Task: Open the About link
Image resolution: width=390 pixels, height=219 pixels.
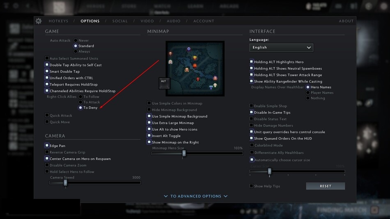Action: pyautogui.click(x=346, y=21)
